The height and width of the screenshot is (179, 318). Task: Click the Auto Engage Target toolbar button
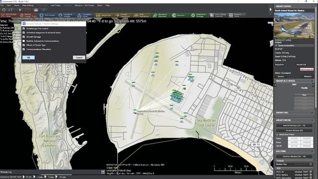[9, 15]
